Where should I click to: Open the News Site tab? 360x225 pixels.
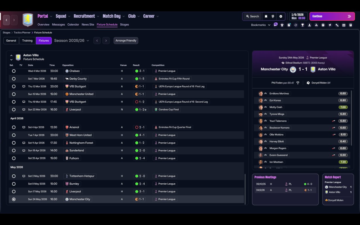point(88,24)
